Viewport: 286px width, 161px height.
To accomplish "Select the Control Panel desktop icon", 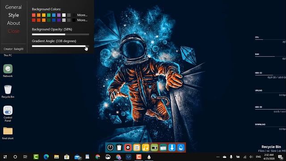I will coord(8,114).
